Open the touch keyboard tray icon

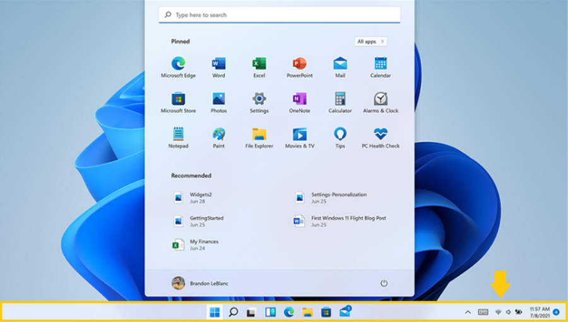(x=483, y=312)
